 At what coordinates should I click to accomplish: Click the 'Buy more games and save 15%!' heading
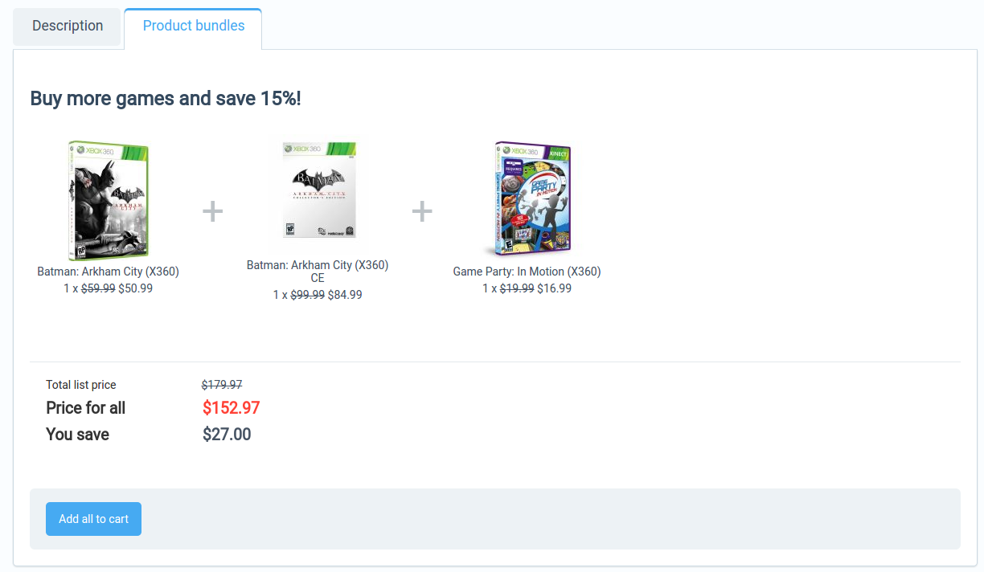[166, 99]
